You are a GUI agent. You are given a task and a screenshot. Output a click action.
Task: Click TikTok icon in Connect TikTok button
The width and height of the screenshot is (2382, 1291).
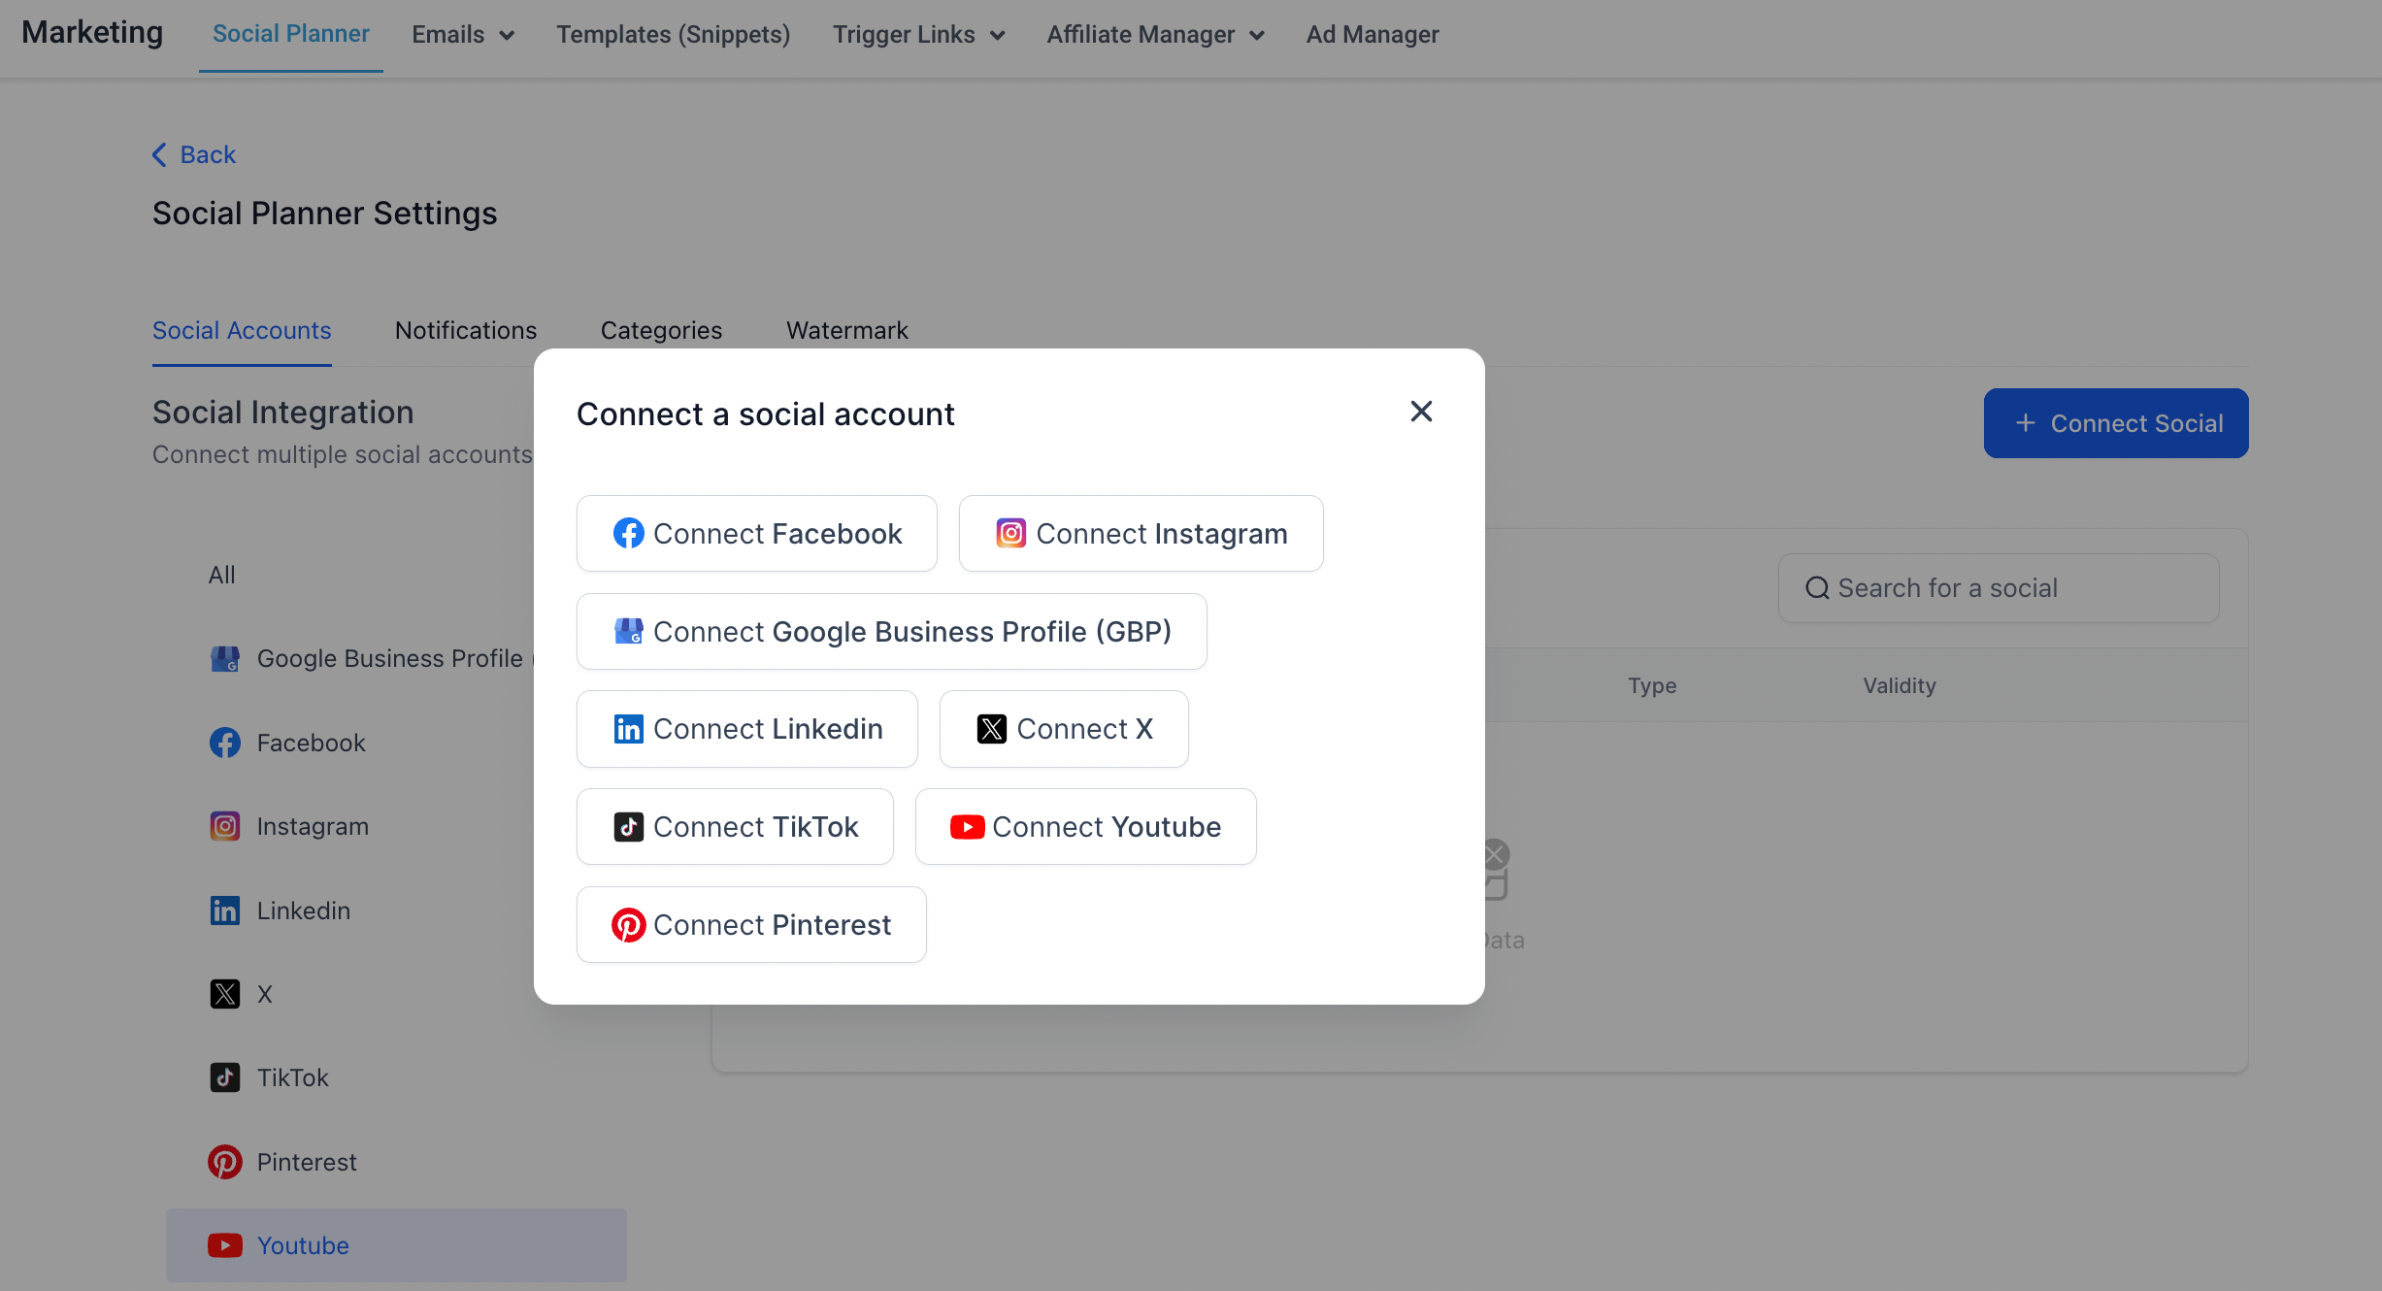[x=628, y=827]
